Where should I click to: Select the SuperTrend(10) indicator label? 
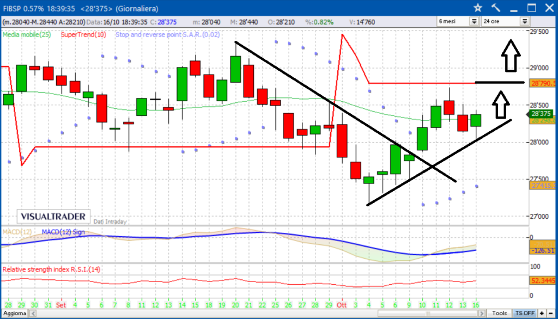coord(83,34)
